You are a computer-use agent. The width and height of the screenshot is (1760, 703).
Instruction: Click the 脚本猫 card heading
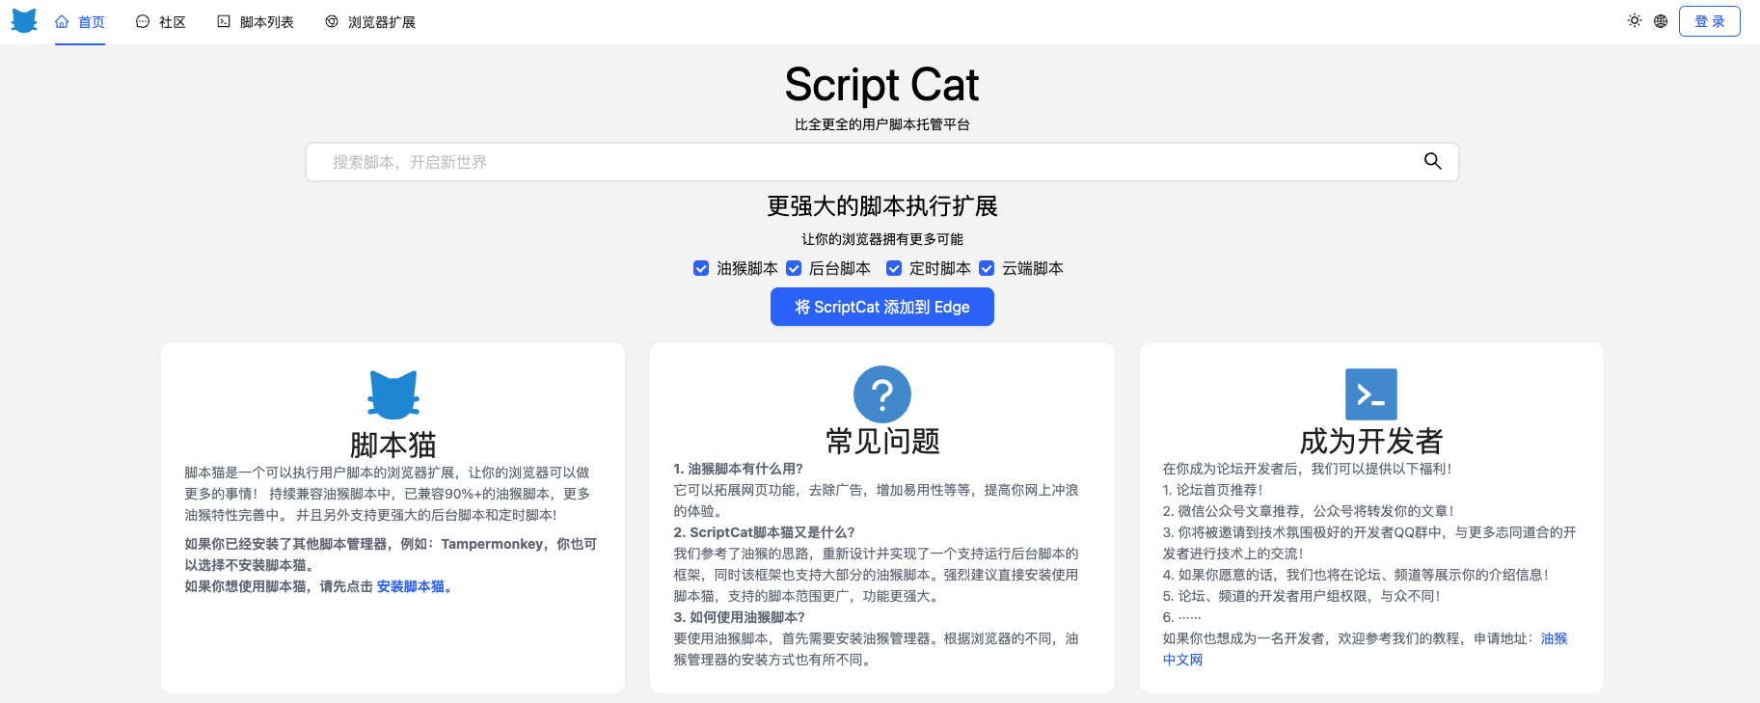[x=393, y=445]
